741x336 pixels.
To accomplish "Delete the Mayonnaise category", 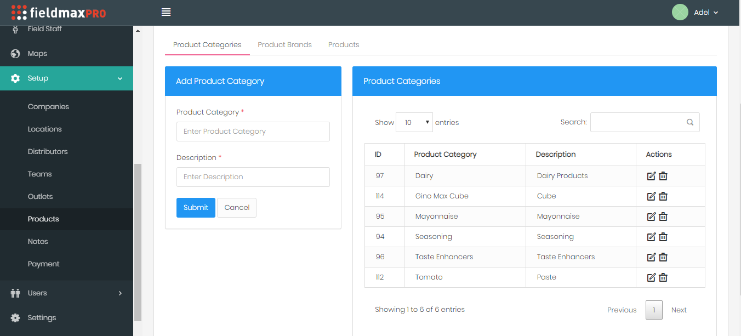I will coord(663,217).
